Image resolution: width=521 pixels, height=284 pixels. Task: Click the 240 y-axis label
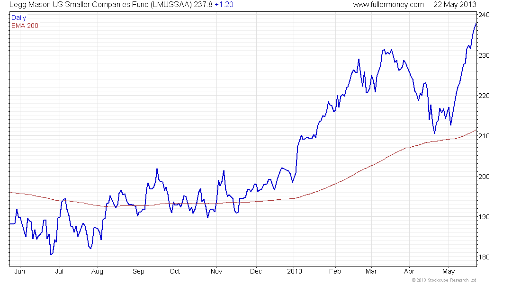pos(484,15)
